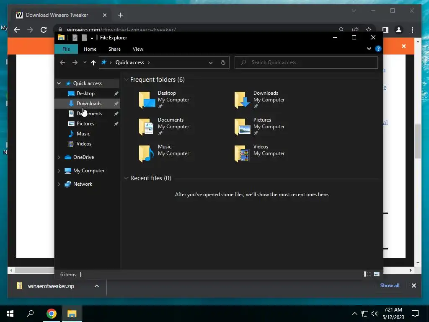Click the Properties icon in title bar
429x322 pixels.
pyautogui.click(x=75, y=38)
